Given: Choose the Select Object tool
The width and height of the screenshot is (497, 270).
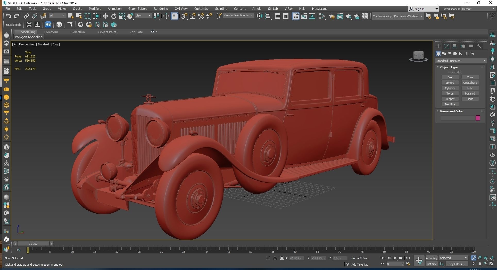Looking at the screenshot, I should [x=70, y=16].
